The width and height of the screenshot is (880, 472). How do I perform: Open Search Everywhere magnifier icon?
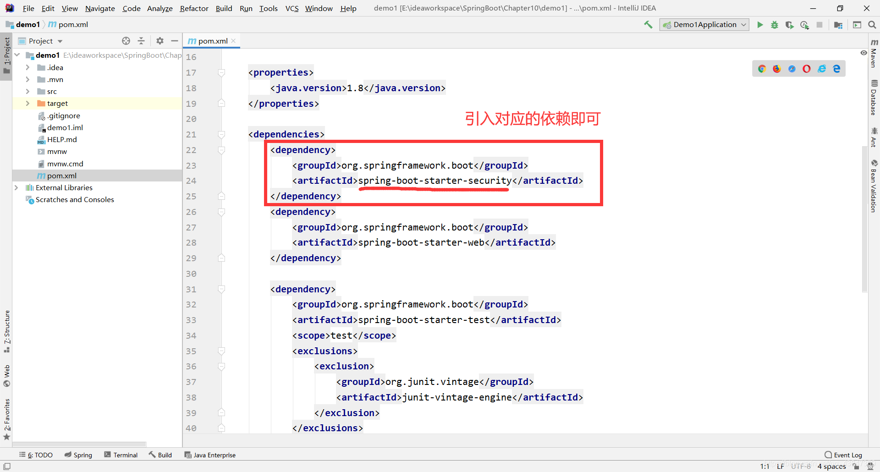tap(872, 25)
